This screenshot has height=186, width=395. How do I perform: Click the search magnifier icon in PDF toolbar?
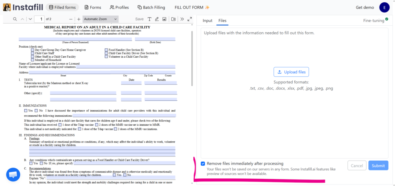pos(15,19)
